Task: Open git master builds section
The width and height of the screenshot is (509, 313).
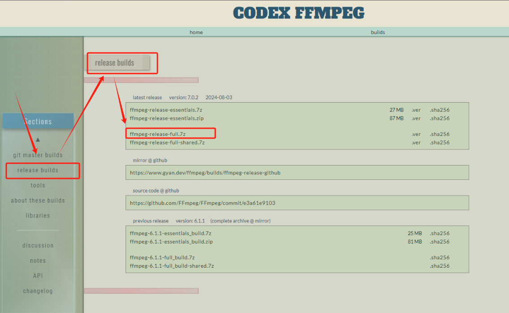Action: pyautogui.click(x=38, y=155)
